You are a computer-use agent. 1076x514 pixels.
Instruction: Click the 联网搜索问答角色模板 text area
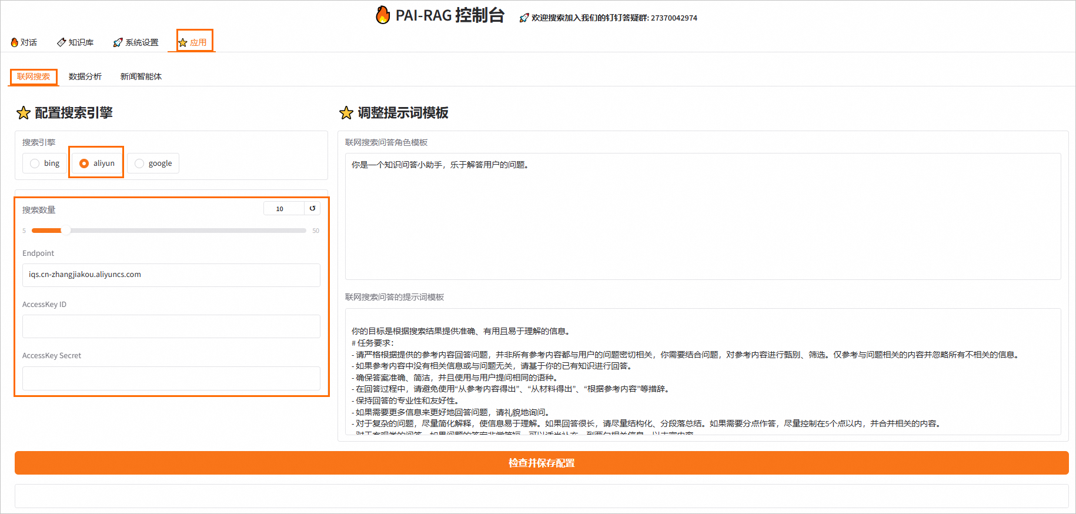(703, 216)
